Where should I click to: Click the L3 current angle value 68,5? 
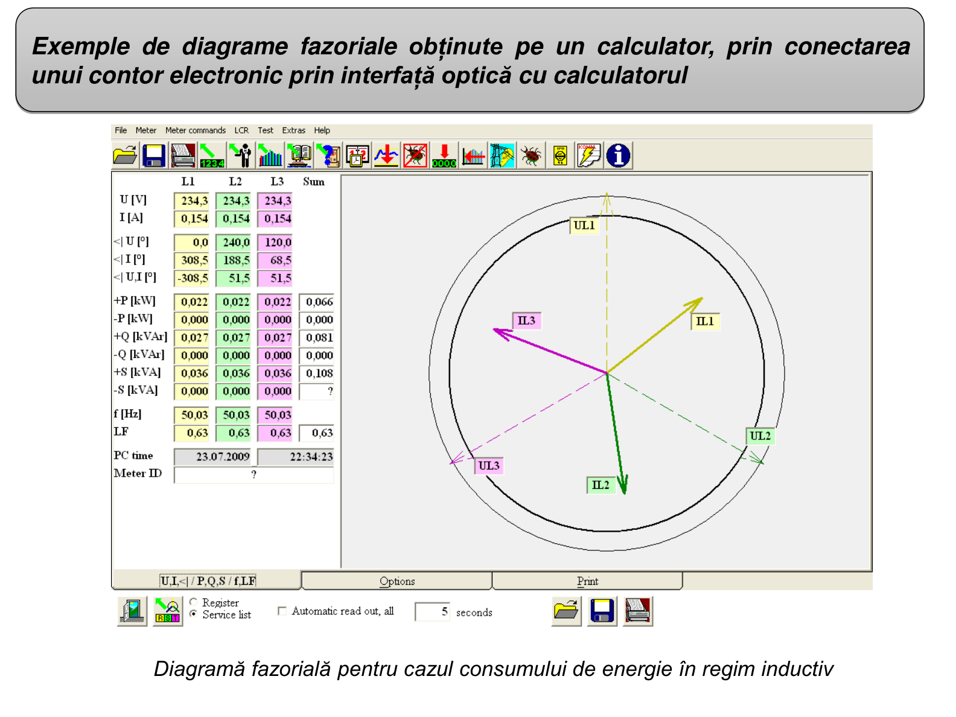coord(275,261)
